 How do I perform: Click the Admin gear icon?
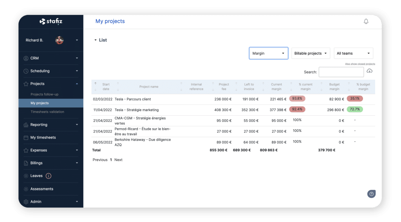(26, 202)
